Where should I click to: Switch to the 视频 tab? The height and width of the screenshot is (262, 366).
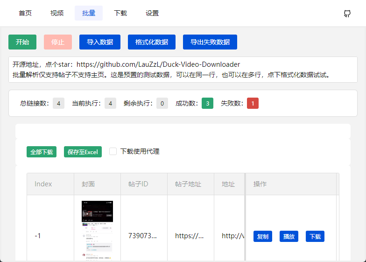point(57,13)
